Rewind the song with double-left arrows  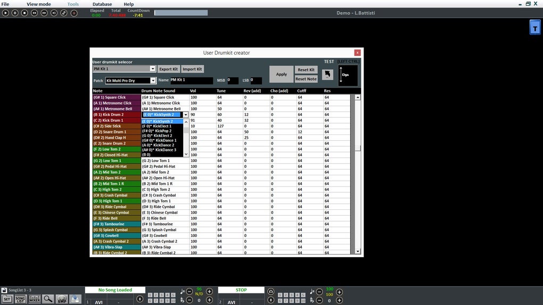[x=34, y=13]
